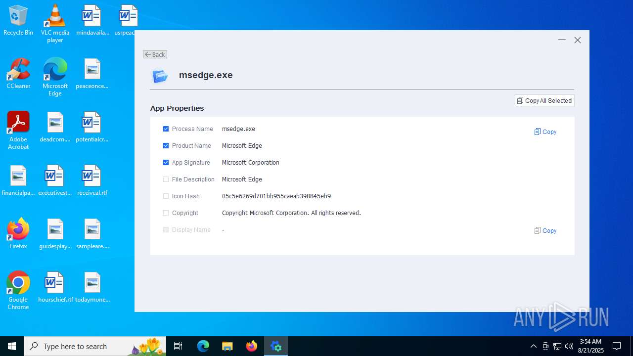Click the gear app icon in taskbar

point(276,346)
